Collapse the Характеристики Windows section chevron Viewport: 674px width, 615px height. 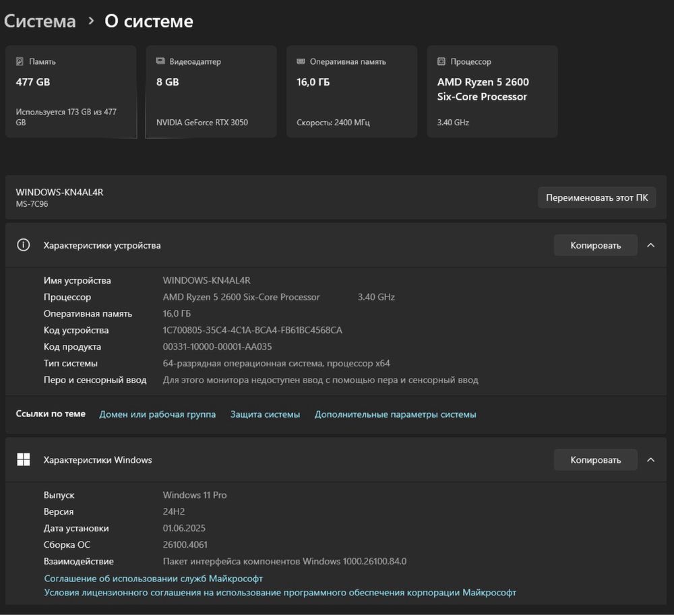click(x=651, y=459)
